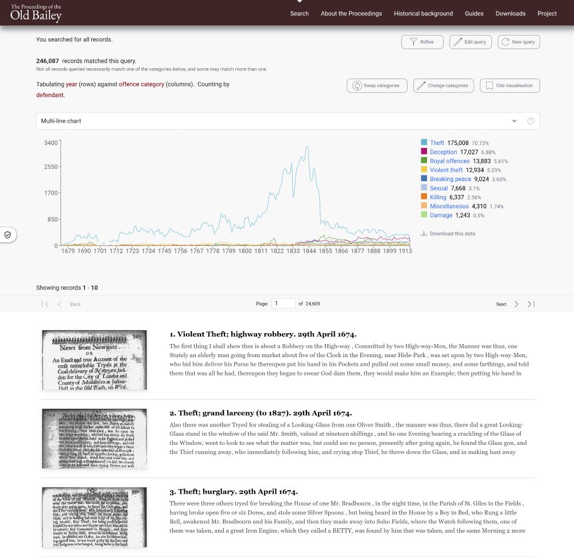The height and width of the screenshot is (559, 574).
Task: Select Damage legend link
Action: (x=441, y=216)
